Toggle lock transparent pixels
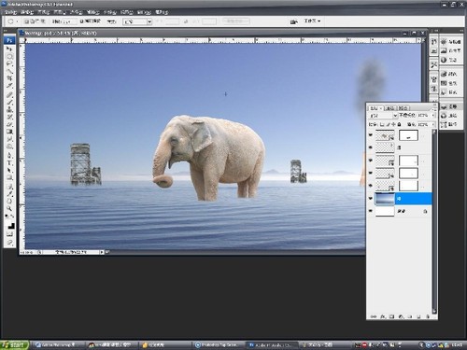The height and width of the screenshot is (350, 467). (x=382, y=124)
